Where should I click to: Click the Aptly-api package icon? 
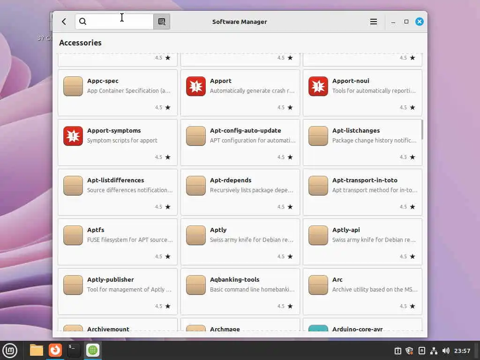318,235
